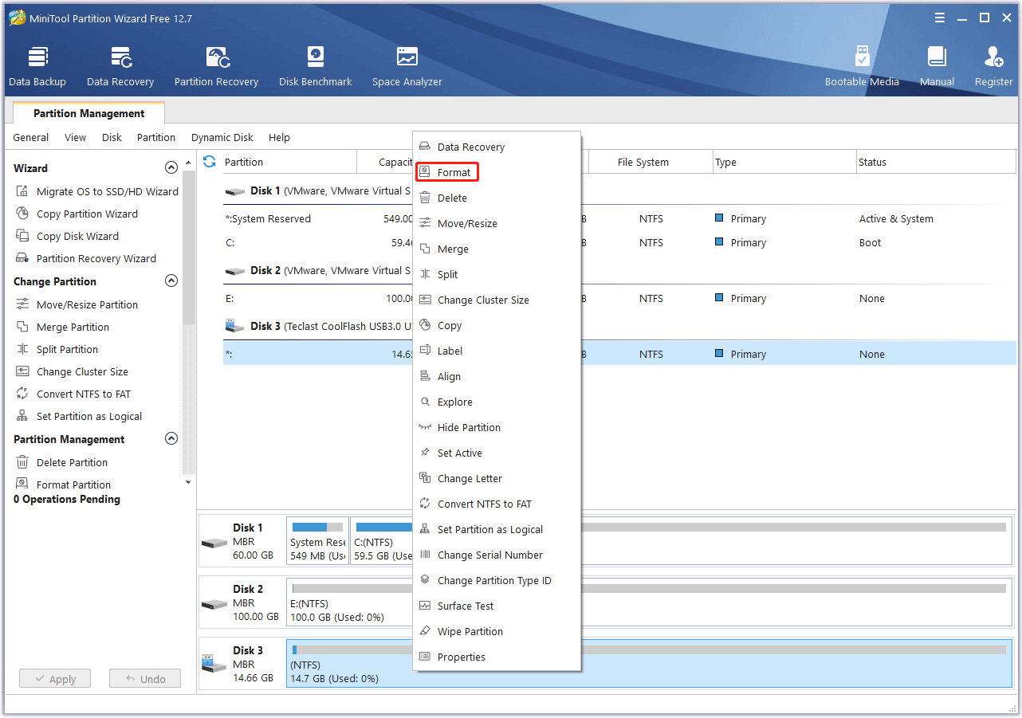
Task: Open the Dynamic Disk menu
Action: (222, 137)
